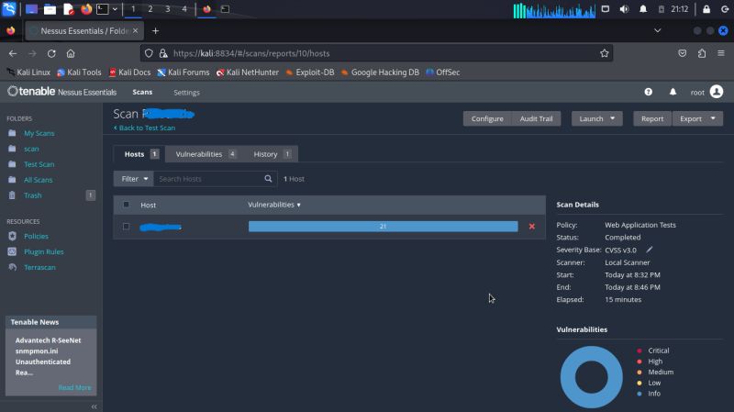The width and height of the screenshot is (734, 412).
Task: Click the blue info vulnerabilities bar
Action: (383, 227)
